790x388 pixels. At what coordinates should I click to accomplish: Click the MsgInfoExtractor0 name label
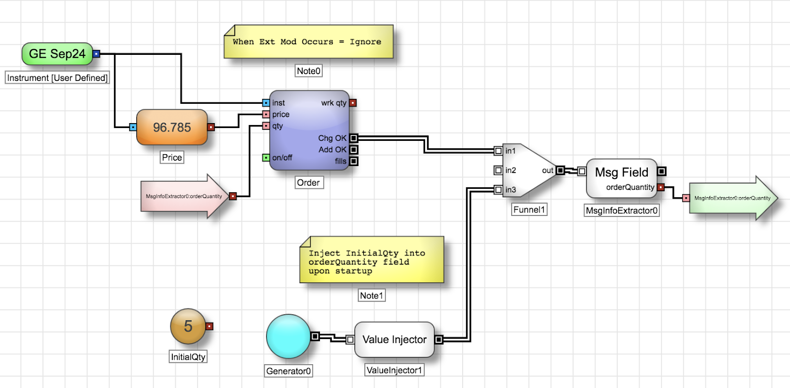tap(621, 211)
